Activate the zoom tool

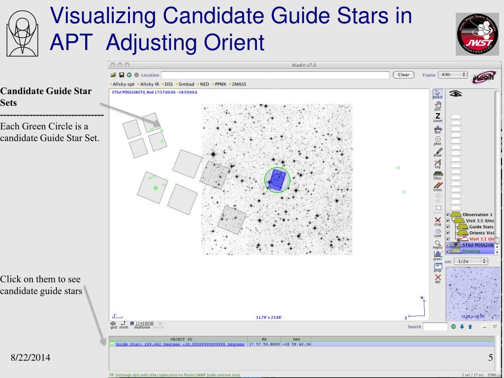(x=437, y=118)
